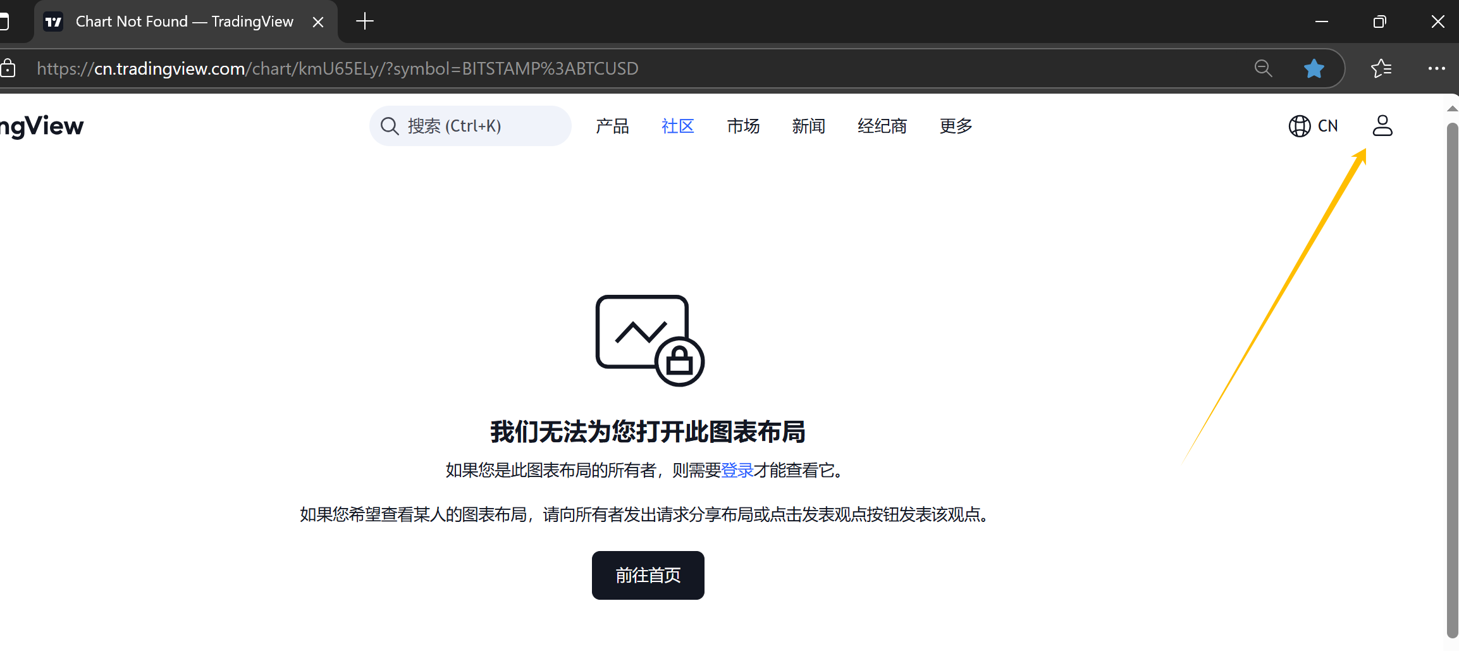This screenshot has height=651, width=1459.
Task: Click the TradingView logo in the top left
Action: (42, 126)
